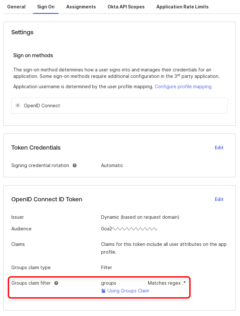The width and height of the screenshot is (240, 316).
Task: Click the Audience value starting with 0oa2
Action: coord(129,229)
